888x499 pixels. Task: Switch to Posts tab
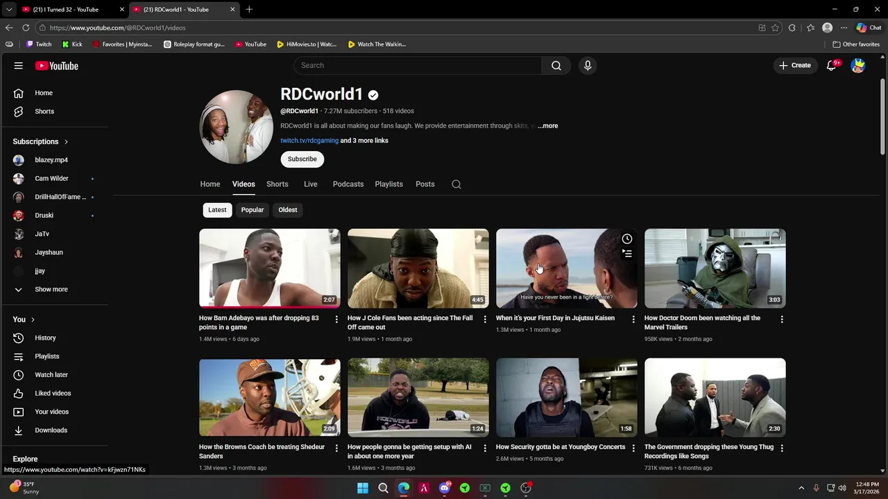tap(425, 184)
